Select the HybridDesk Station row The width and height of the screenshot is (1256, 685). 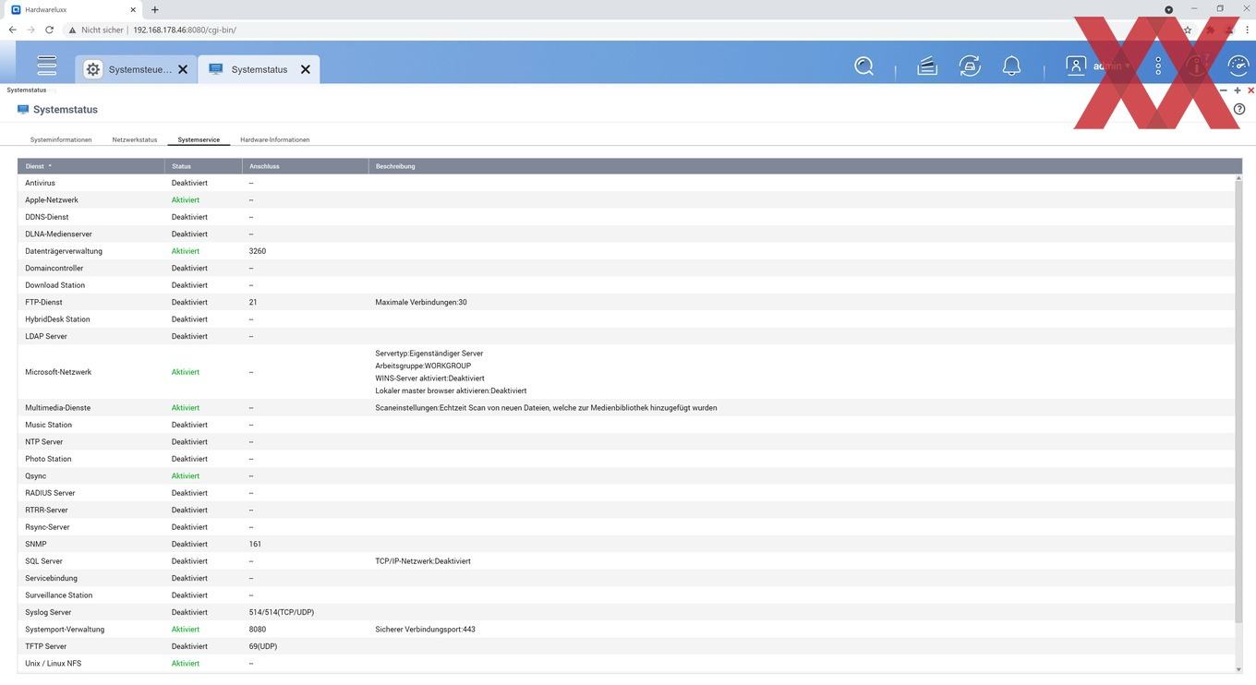[x=626, y=319]
